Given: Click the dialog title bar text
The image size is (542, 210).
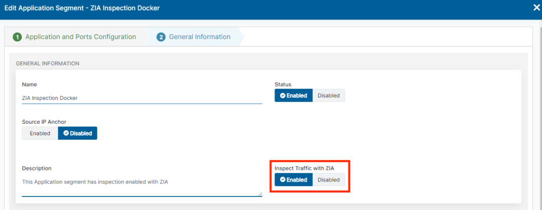Looking at the screenshot, I should pos(82,8).
